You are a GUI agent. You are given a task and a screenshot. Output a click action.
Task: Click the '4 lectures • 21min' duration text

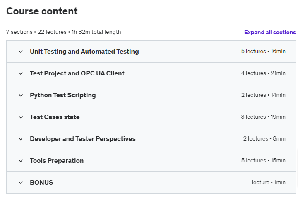click(x=263, y=73)
